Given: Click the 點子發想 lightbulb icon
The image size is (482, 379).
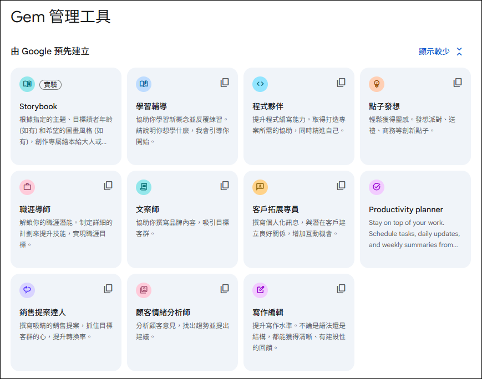Looking at the screenshot, I should 377,84.
